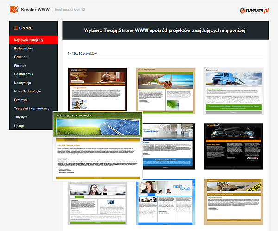This screenshot has width=278, height=231.
Task: Click the BRANŻE list icon
Action: [x=16, y=28]
